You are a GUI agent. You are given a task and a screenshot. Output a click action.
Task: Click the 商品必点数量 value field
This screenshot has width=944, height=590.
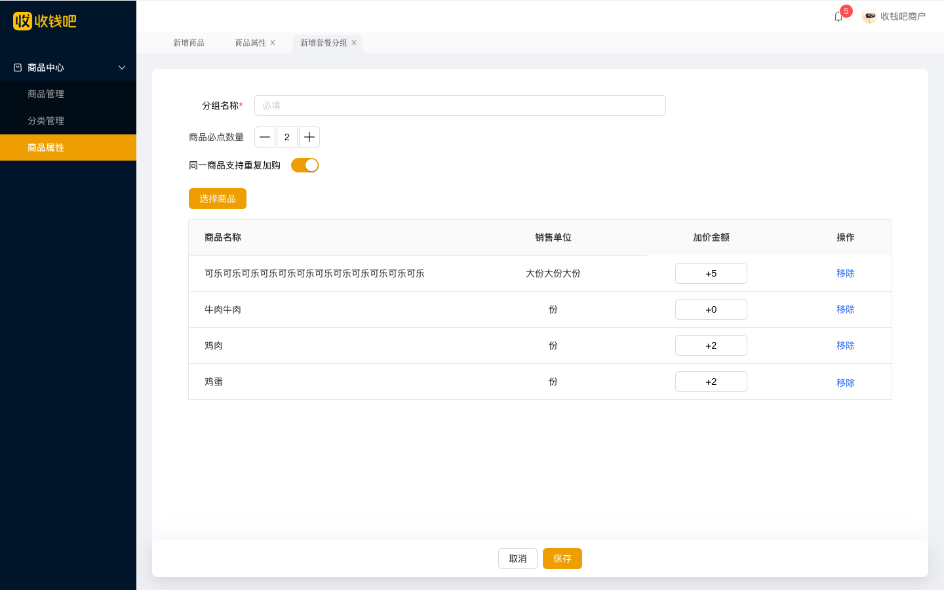click(287, 137)
